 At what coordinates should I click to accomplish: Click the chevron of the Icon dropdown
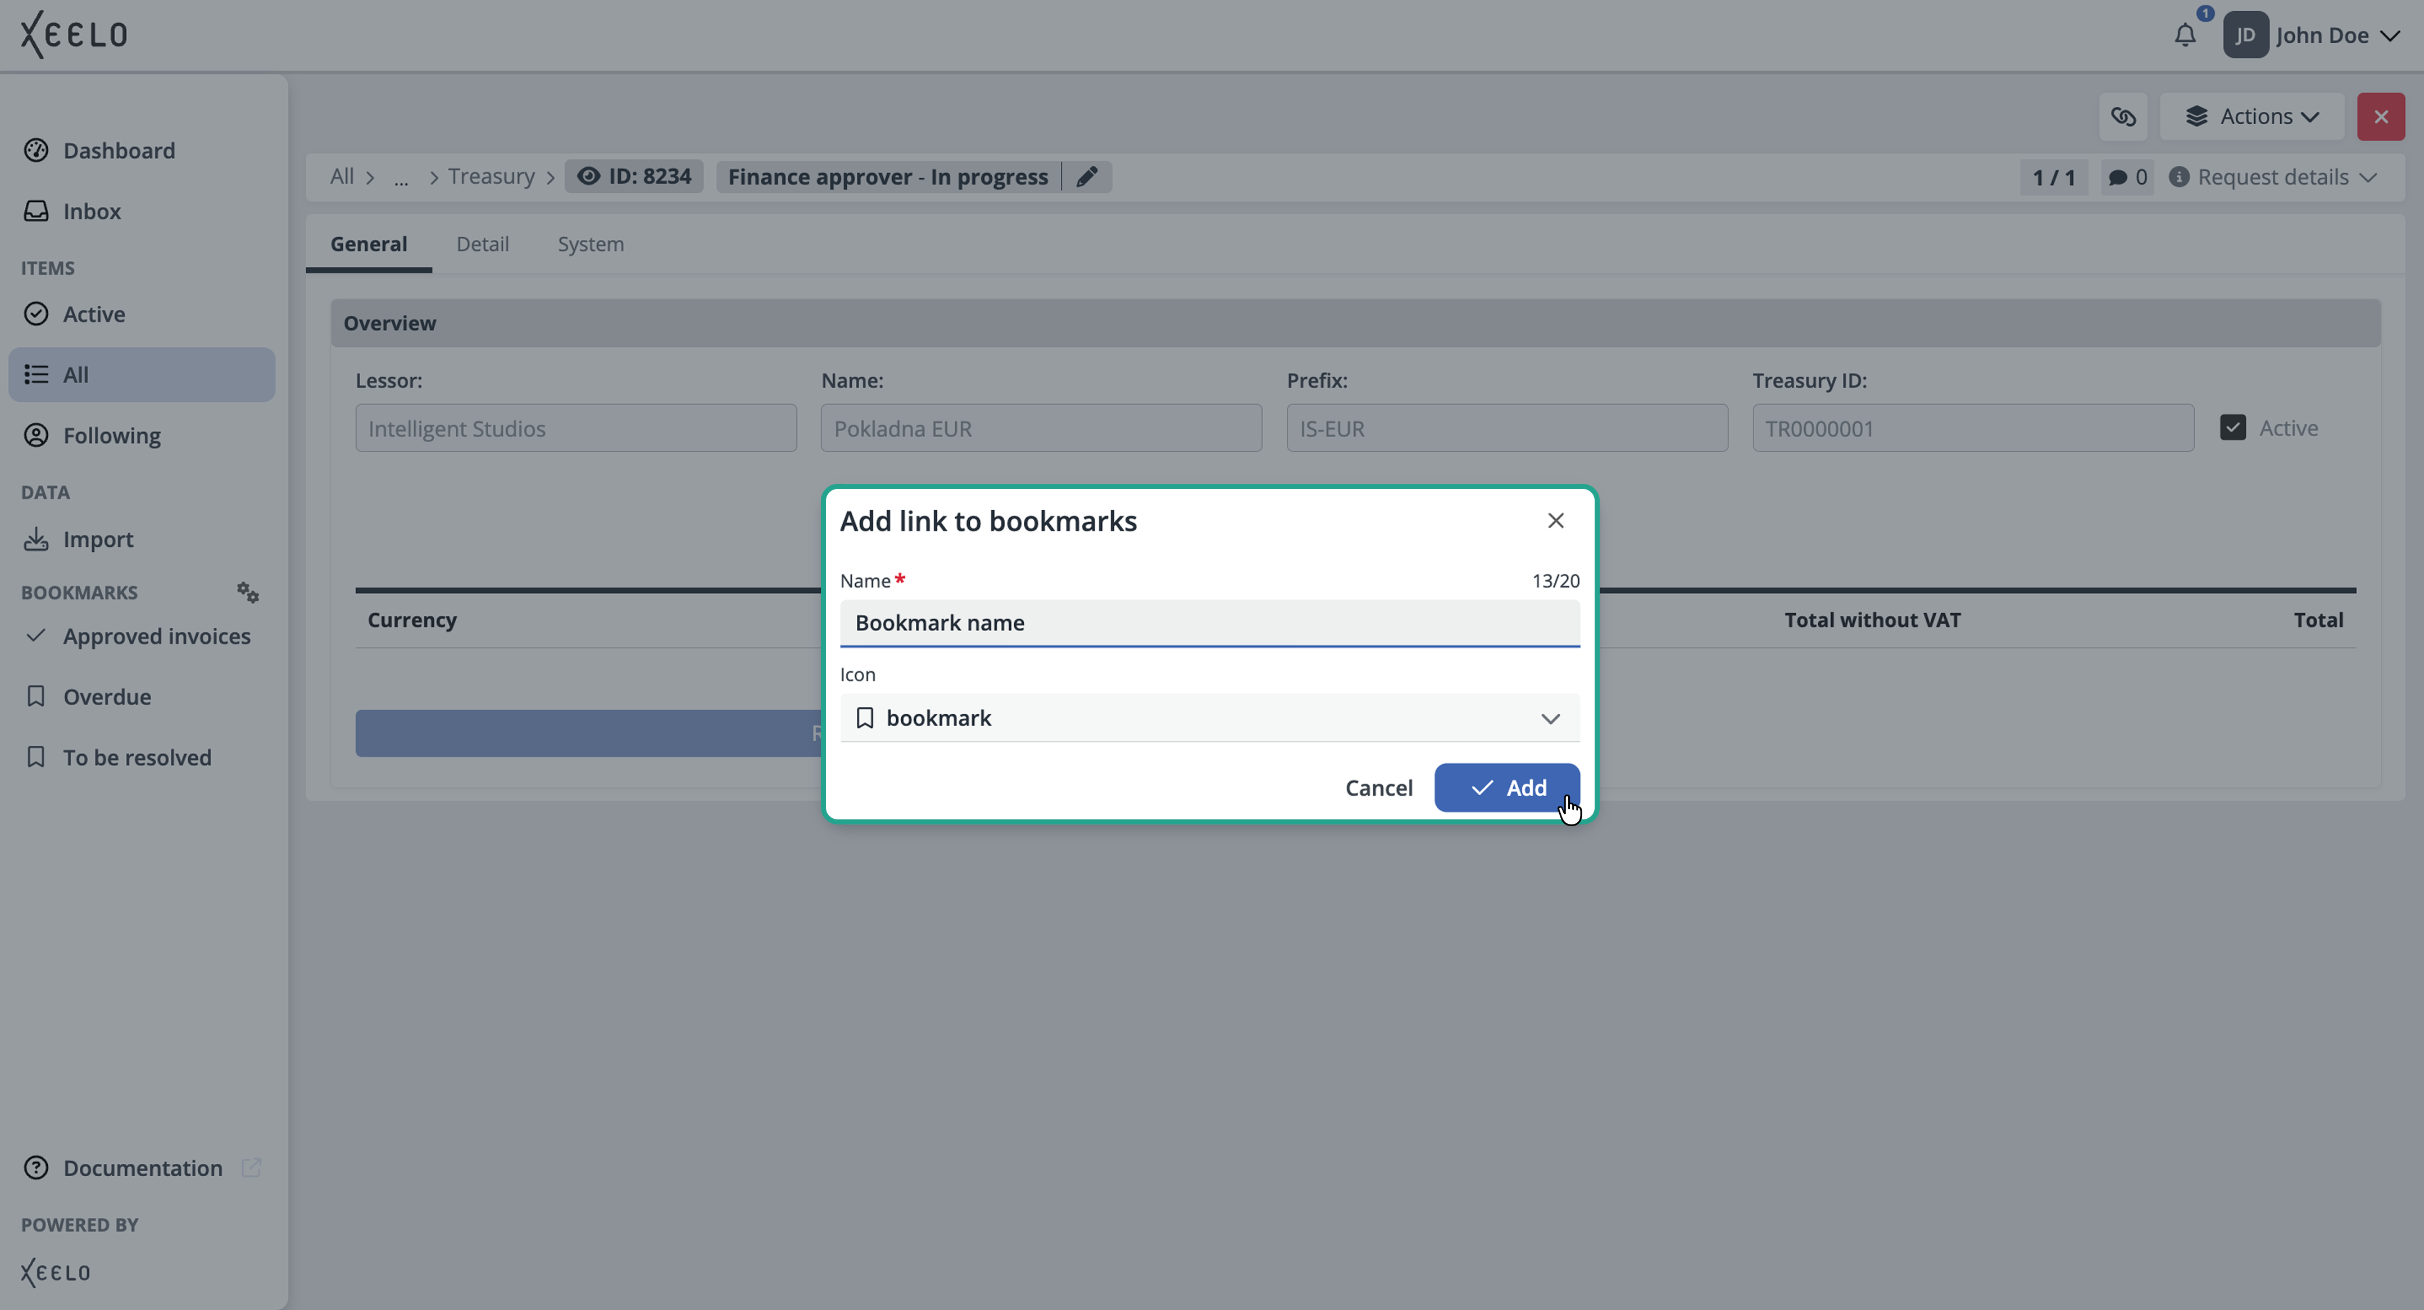pyautogui.click(x=1550, y=719)
